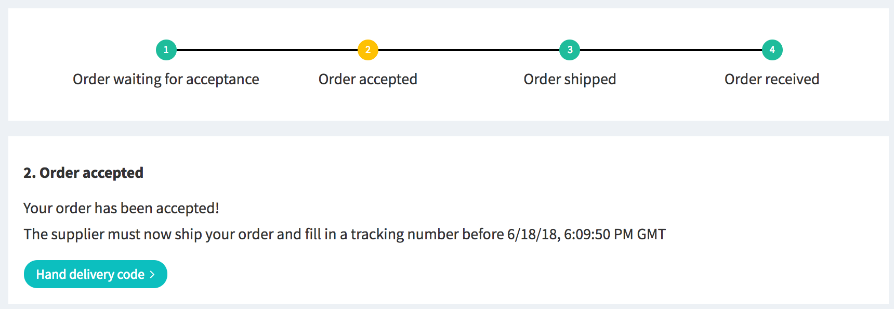Click the progress line between steps 1 and 2
The width and height of the screenshot is (894, 309).
coord(267,50)
